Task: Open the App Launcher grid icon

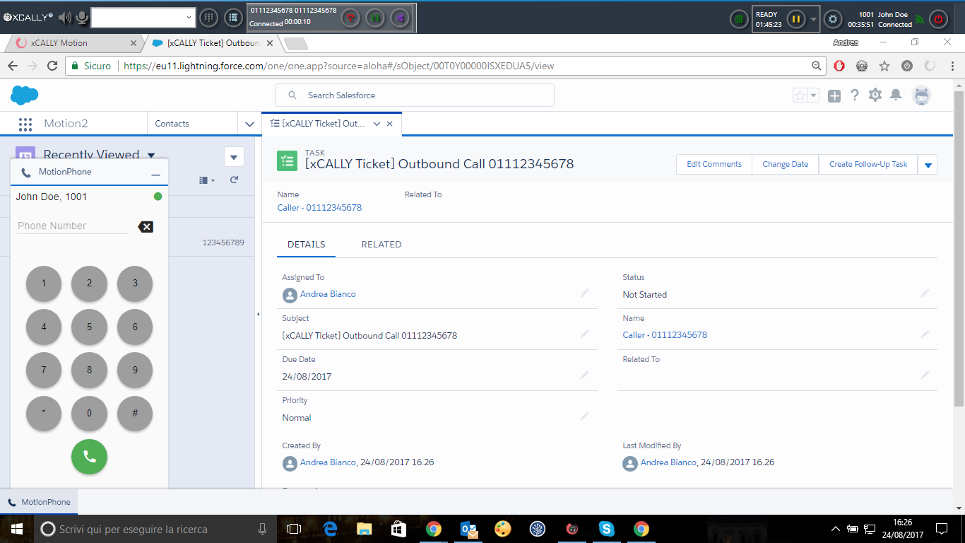Action: click(x=25, y=124)
